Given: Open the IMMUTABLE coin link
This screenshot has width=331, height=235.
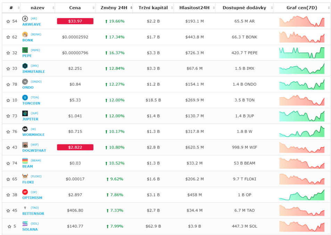Looking at the screenshot, I should click(x=34, y=72).
